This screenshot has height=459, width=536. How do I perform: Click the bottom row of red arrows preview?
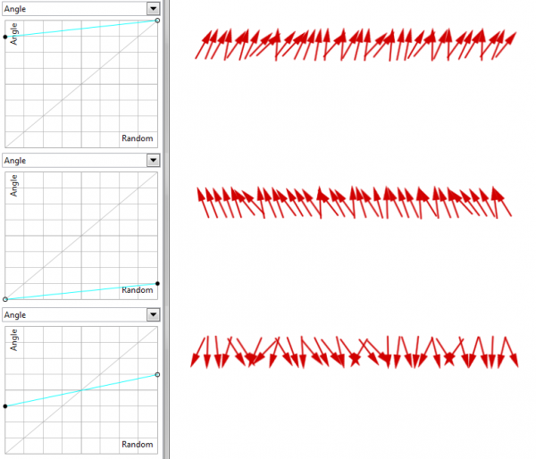tap(355, 352)
